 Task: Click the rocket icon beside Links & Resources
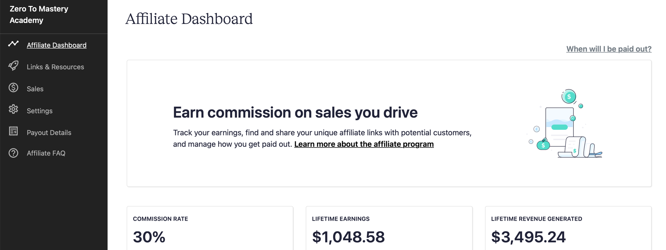[13, 66]
